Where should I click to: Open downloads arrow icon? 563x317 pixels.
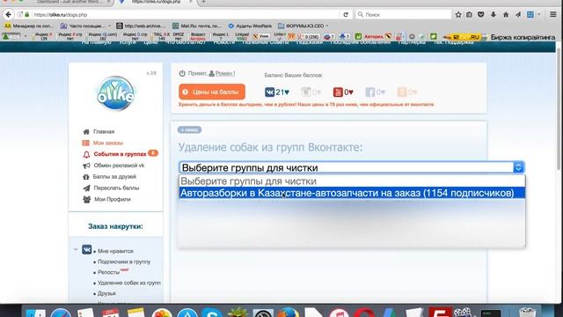[494, 14]
